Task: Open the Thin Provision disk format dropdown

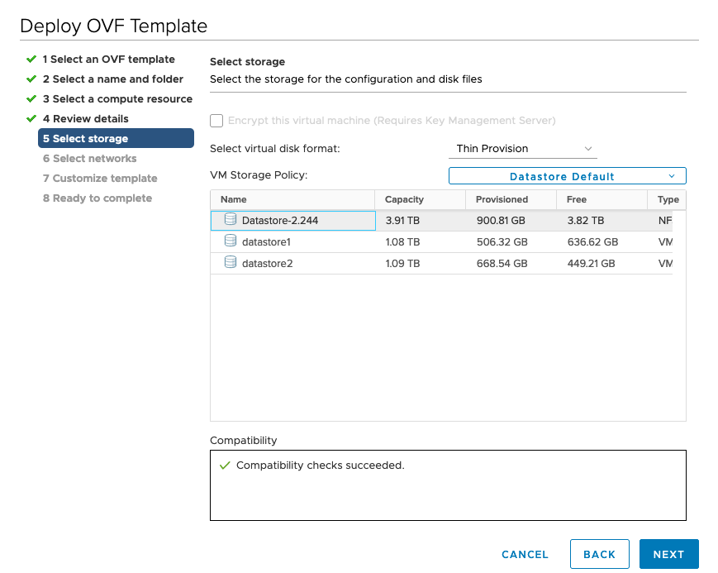Action: tap(522, 149)
